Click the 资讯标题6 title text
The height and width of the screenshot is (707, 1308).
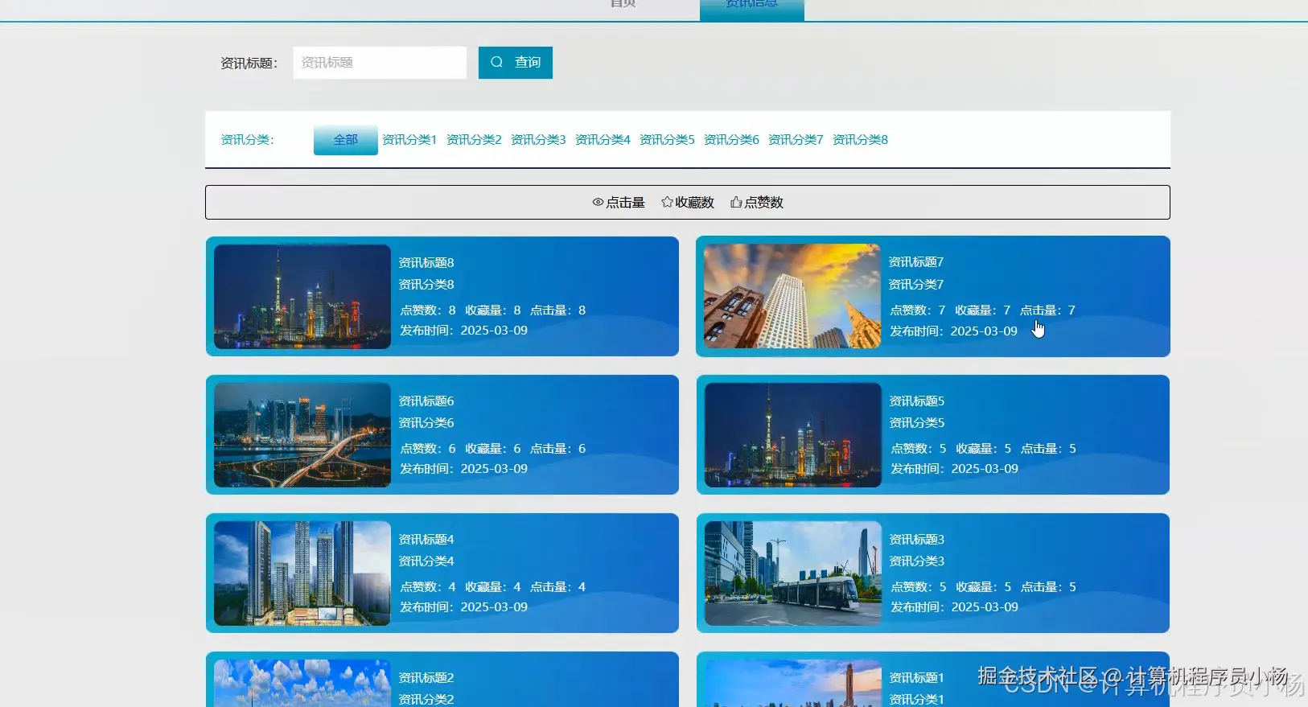pos(426,401)
